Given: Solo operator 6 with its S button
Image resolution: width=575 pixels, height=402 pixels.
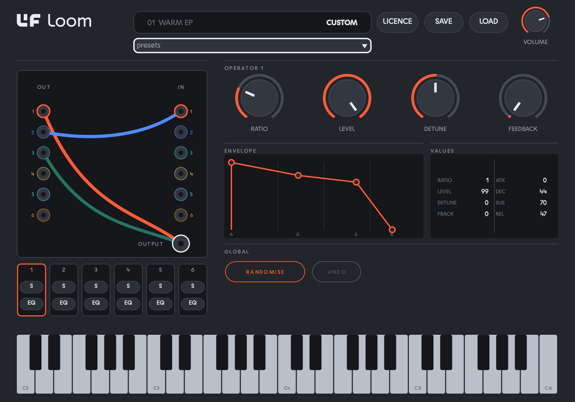Looking at the screenshot, I should [193, 286].
